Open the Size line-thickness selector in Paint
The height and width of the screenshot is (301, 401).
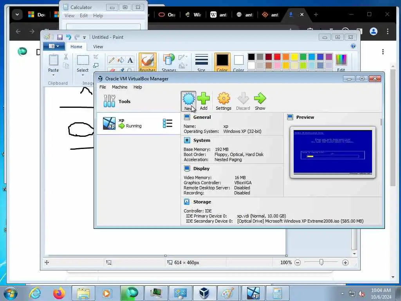point(201,62)
